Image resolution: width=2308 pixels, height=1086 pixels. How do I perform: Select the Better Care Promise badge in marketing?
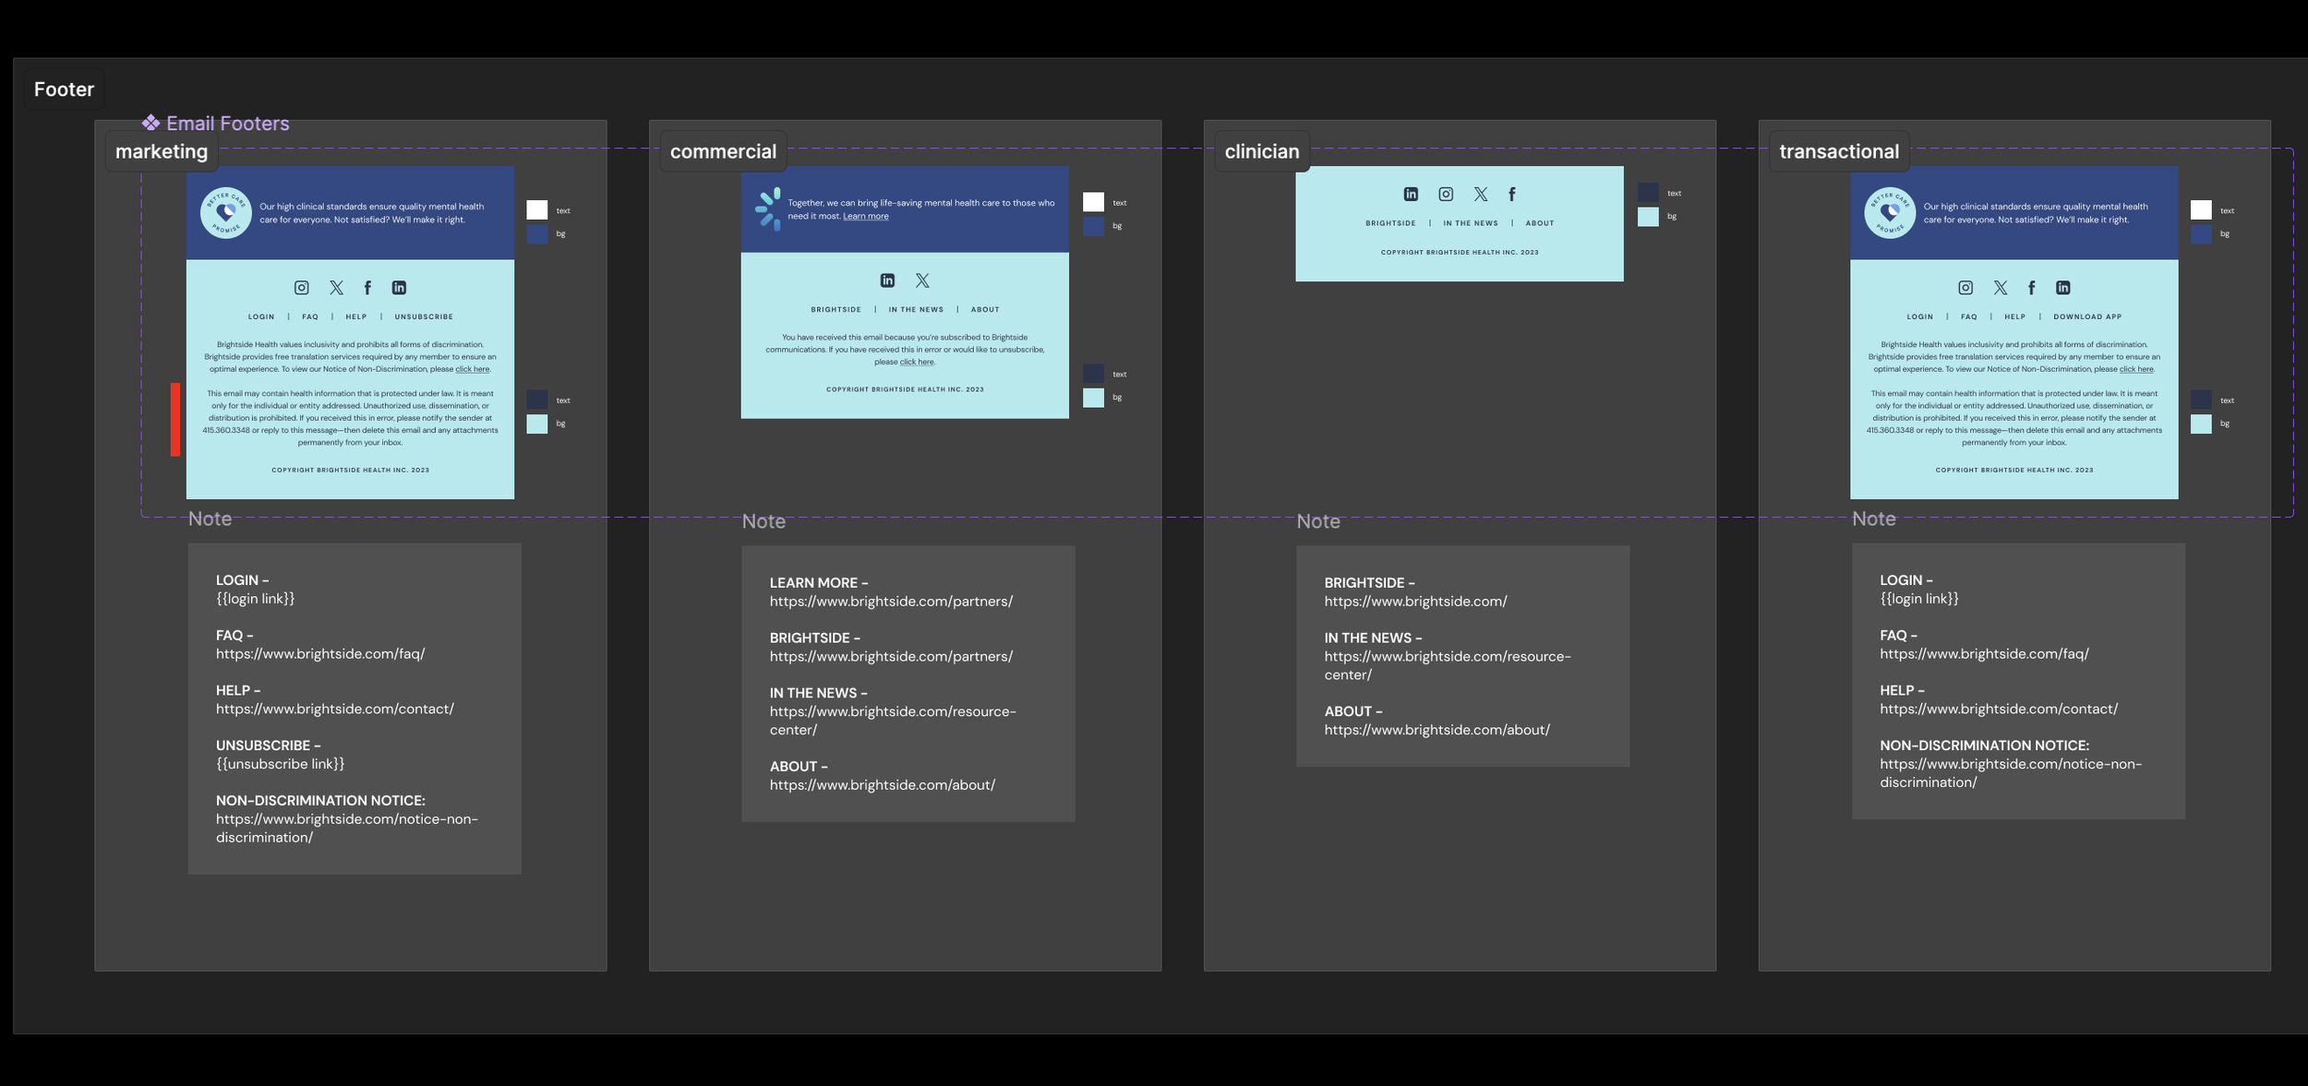(226, 213)
